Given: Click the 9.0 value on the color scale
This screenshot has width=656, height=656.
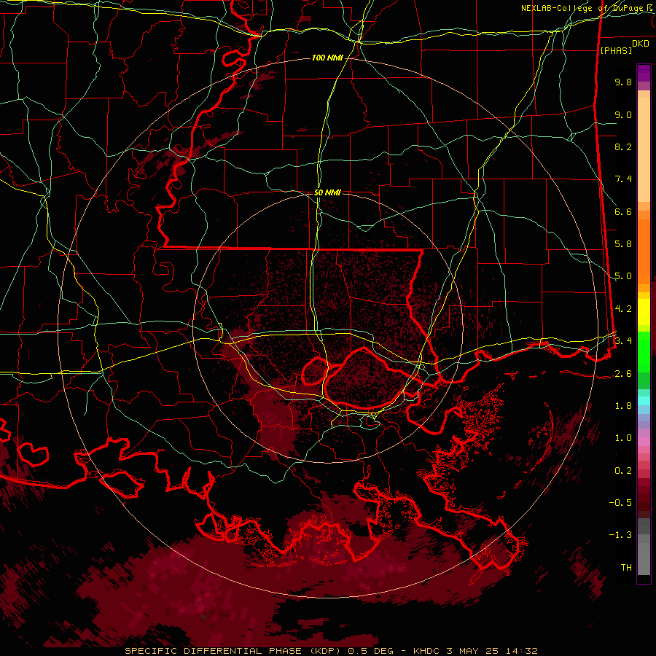Looking at the screenshot, I should pos(623,114).
